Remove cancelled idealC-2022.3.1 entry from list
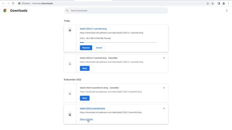This screenshot has height=130, width=232. (x=164, y=58)
